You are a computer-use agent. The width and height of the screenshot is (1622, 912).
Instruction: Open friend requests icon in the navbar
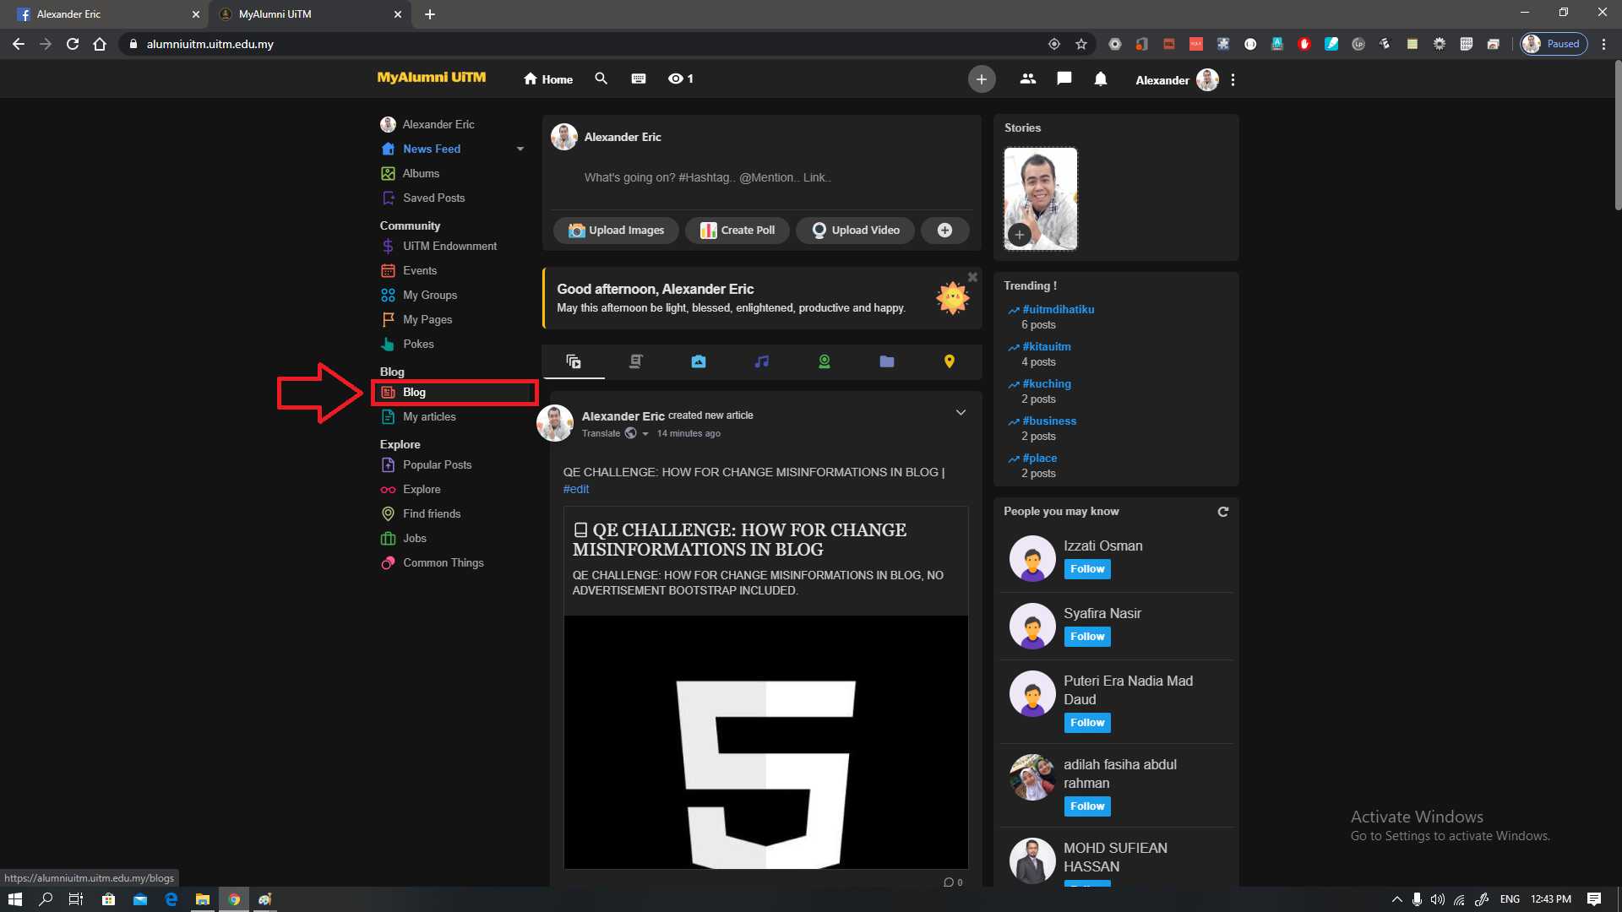pyautogui.click(x=1027, y=79)
